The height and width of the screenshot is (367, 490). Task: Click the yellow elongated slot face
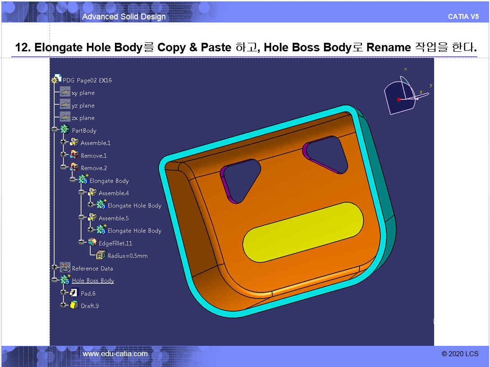click(303, 231)
